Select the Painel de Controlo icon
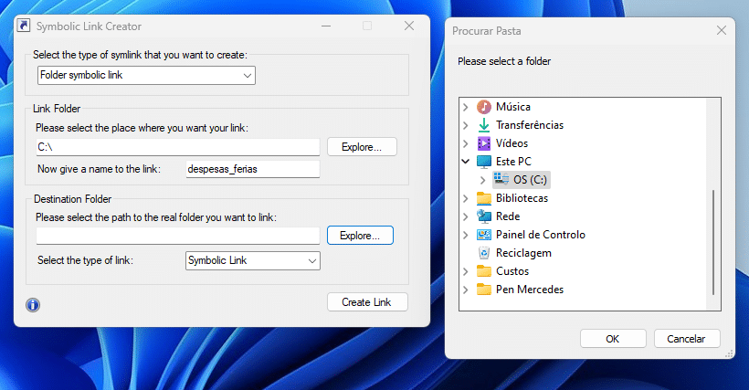Screen dimensions: 749x390 pos(483,235)
